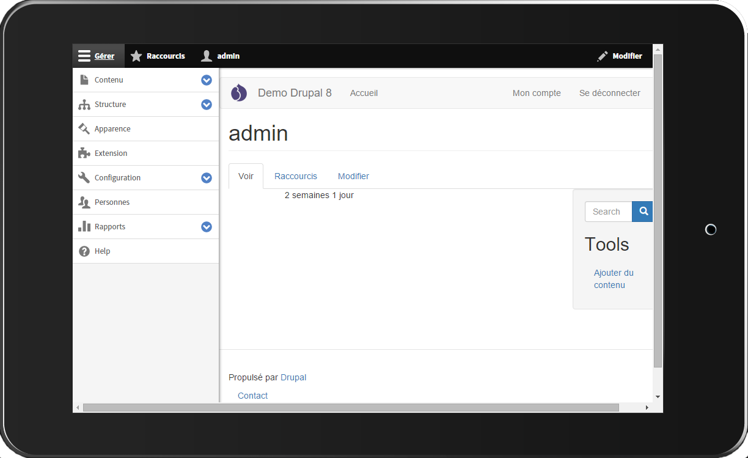
Task: Switch to the Modifier tab
Action: [353, 176]
